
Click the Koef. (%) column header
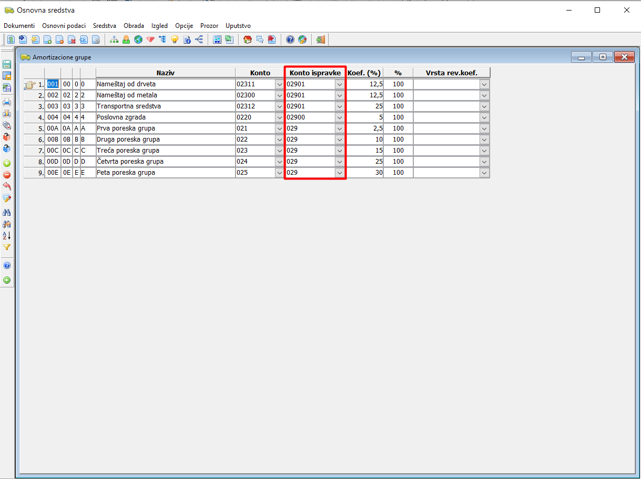364,73
